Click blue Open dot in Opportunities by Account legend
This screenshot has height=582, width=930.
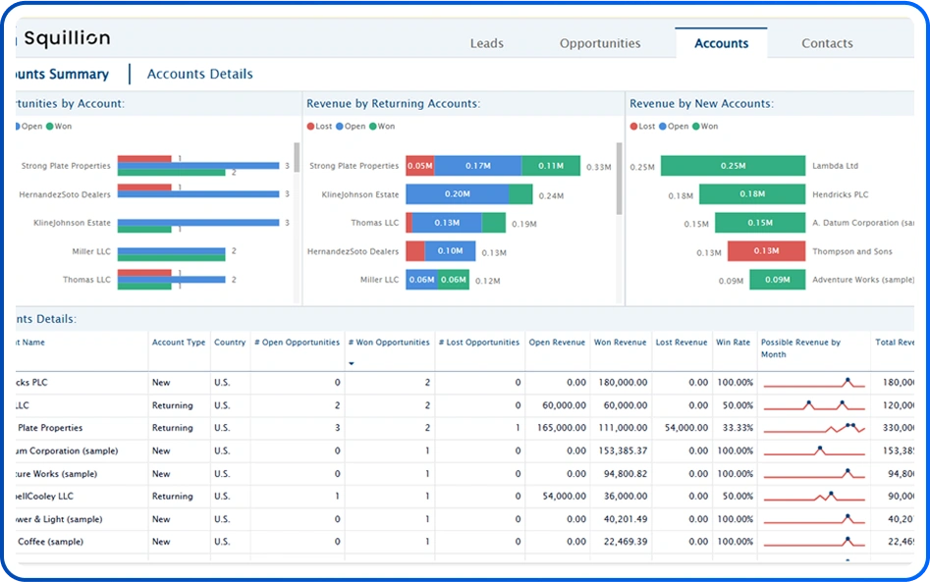click(x=16, y=127)
